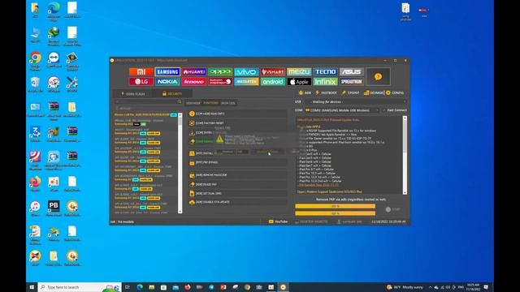Open the sub-tab right of Functions
This screenshot has width=520, height=292.
(x=227, y=103)
